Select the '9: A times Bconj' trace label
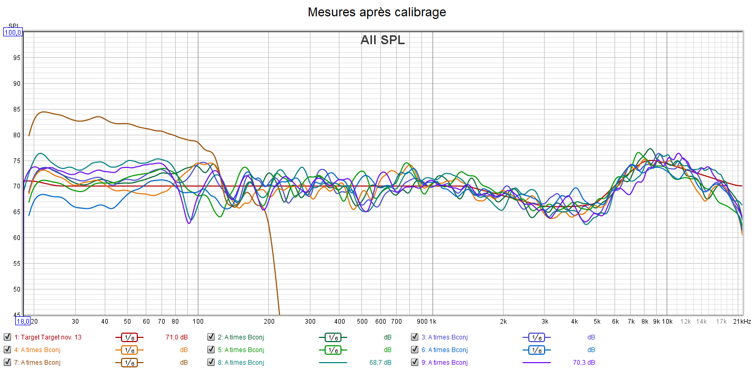This screenshot has width=754, height=370. coord(447,363)
